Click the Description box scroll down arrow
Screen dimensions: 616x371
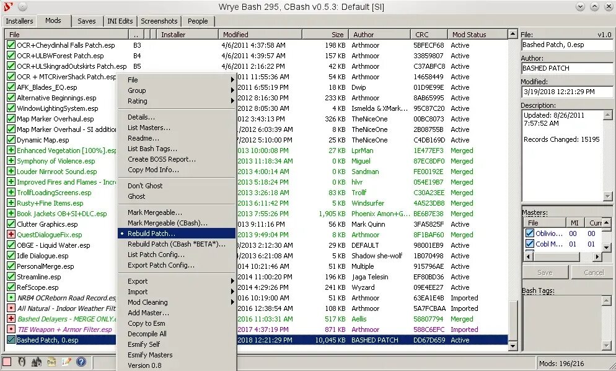click(608, 196)
